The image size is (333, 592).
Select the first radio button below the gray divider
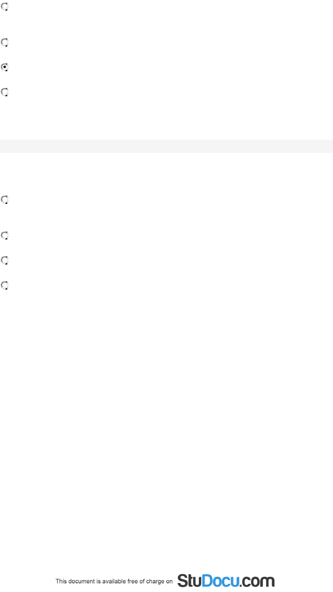click(x=5, y=200)
